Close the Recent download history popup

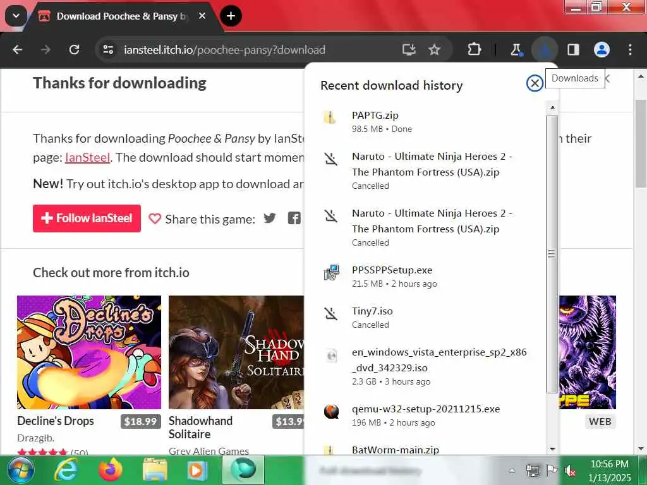pos(535,83)
